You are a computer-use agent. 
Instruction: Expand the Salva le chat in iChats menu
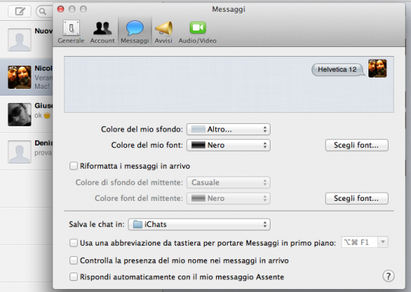[x=199, y=225]
